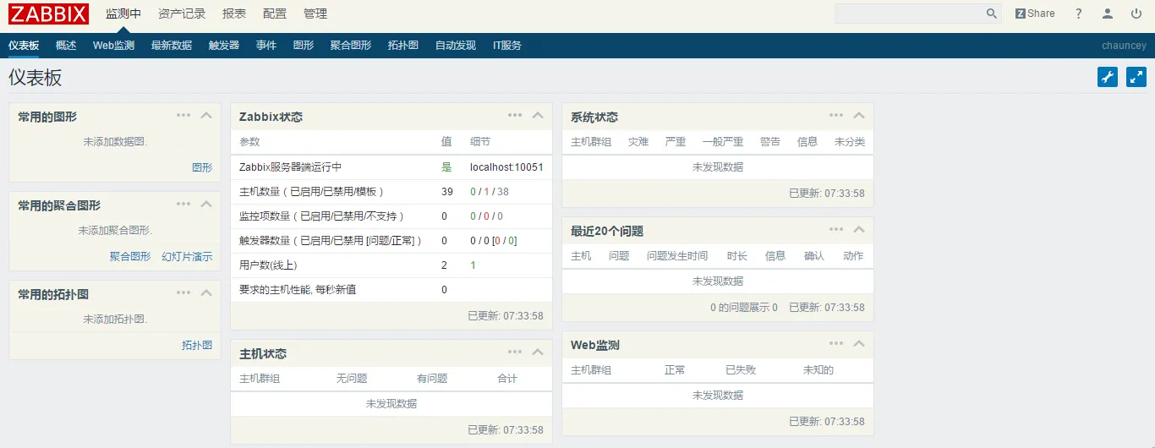This screenshot has width=1155, height=448.
Task: Select the 仪表板 submenu tab
Action: pos(24,46)
